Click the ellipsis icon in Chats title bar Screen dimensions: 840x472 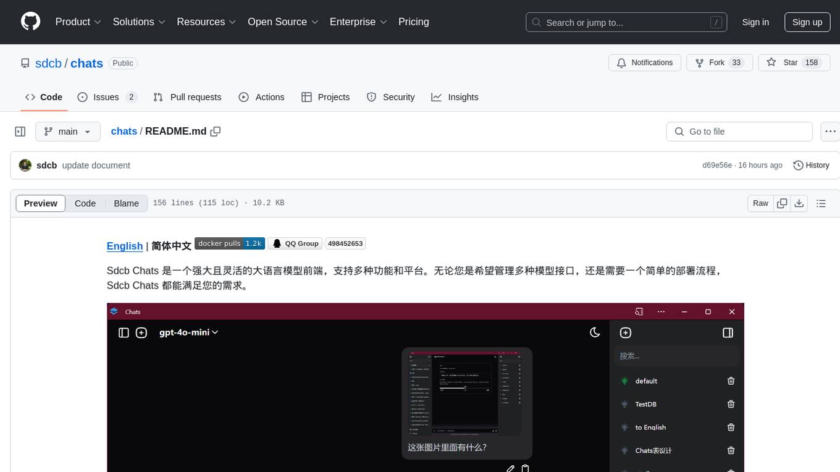(661, 311)
